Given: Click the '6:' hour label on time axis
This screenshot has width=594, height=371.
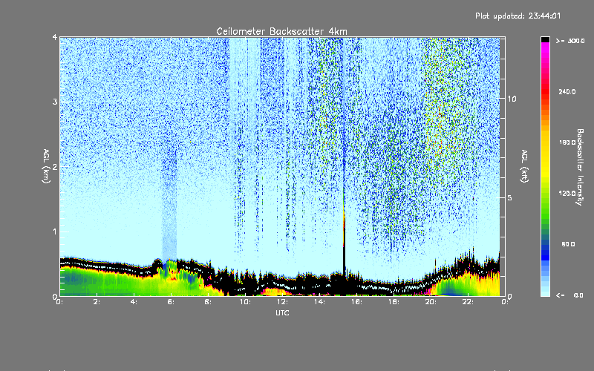Looking at the screenshot, I should click(x=172, y=302).
